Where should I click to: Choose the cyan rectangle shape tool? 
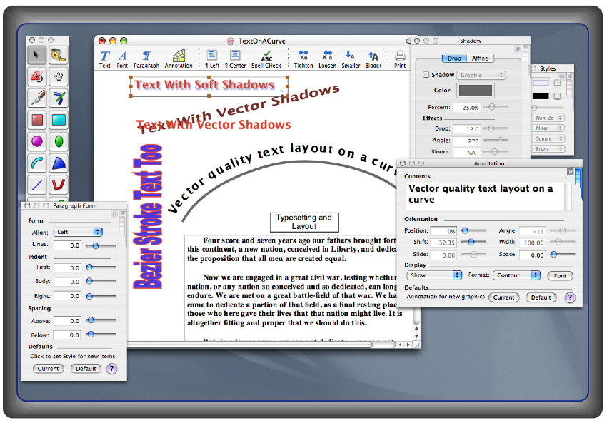point(59,120)
